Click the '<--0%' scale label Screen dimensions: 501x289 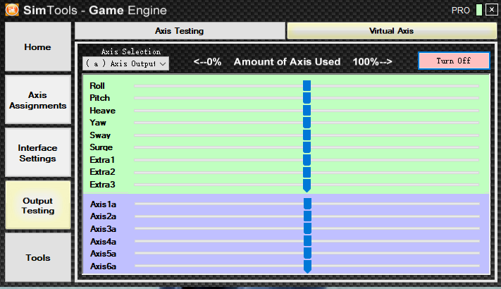207,62
